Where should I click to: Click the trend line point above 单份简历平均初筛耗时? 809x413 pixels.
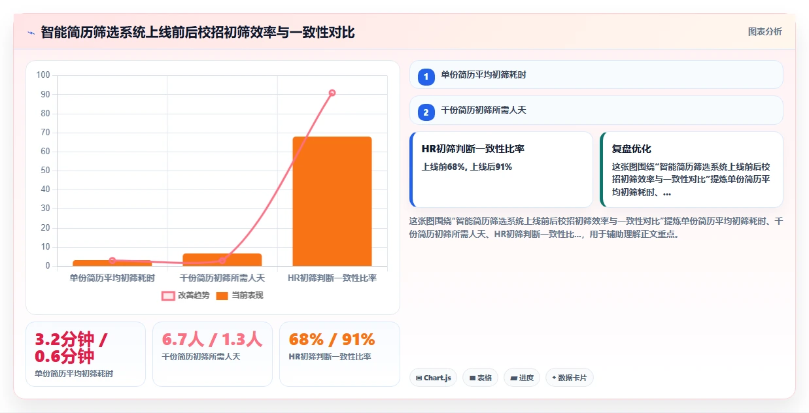(x=112, y=261)
